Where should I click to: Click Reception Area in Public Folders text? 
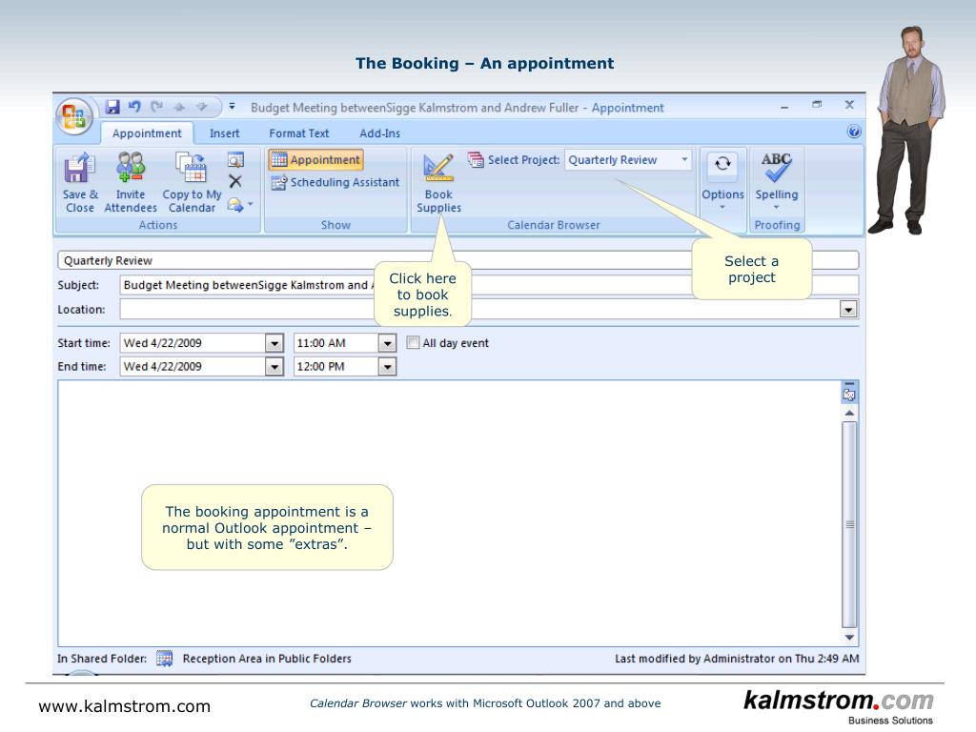(267, 659)
